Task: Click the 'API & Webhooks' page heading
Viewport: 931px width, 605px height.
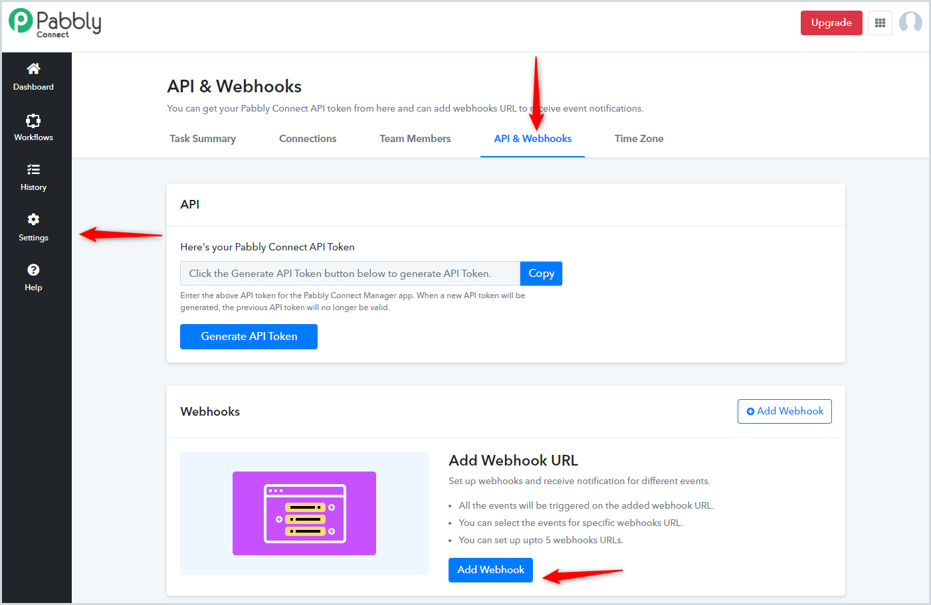Action: coord(235,86)
